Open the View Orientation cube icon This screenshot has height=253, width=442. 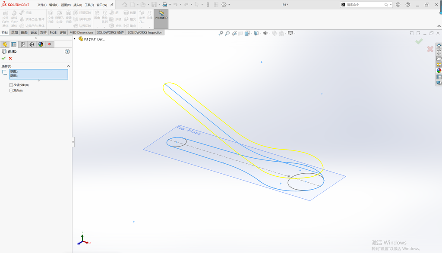pyautogui.click(x=247, y=33)
